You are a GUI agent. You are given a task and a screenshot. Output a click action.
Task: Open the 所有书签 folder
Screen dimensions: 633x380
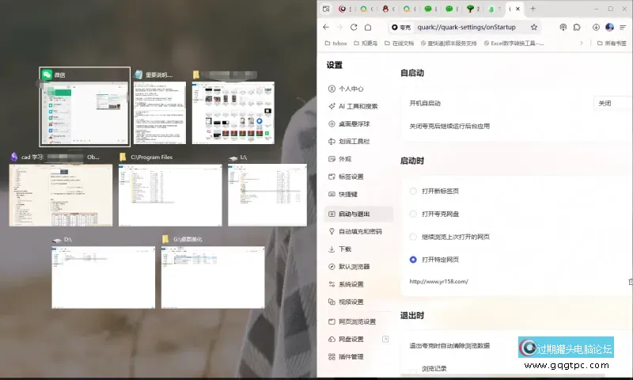point(612,44)
